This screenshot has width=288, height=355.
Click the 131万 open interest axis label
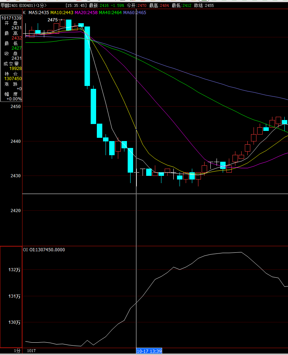[x=14, y=296]
